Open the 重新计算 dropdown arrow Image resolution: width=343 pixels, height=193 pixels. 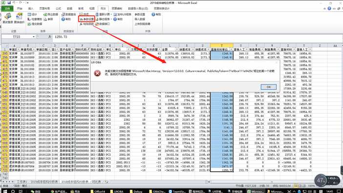point(111,15)
